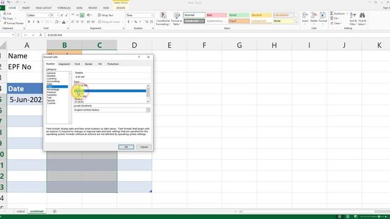The height and width of the screenshot is (219, 390).
Task: Apply the Bad cell style
Action: click(217, 15)
